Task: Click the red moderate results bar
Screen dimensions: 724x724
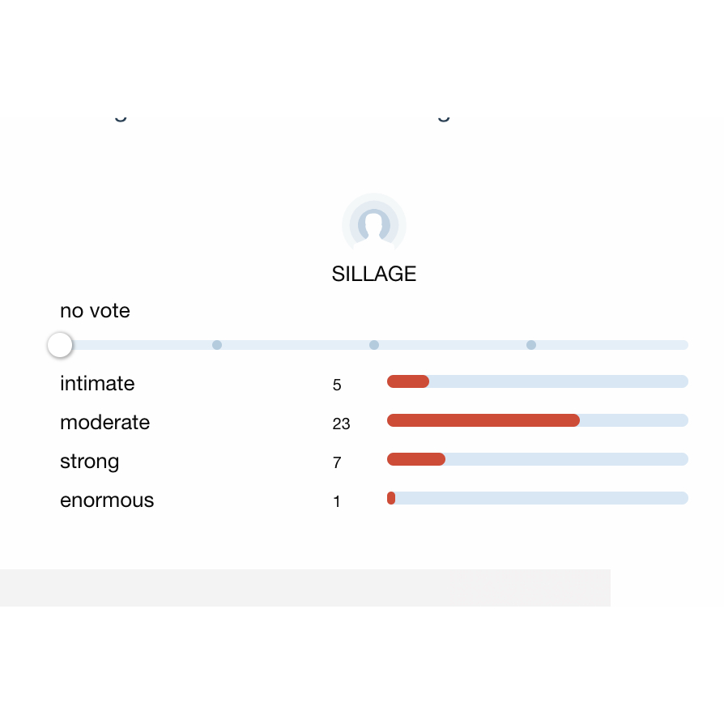Action: point(483,420)
